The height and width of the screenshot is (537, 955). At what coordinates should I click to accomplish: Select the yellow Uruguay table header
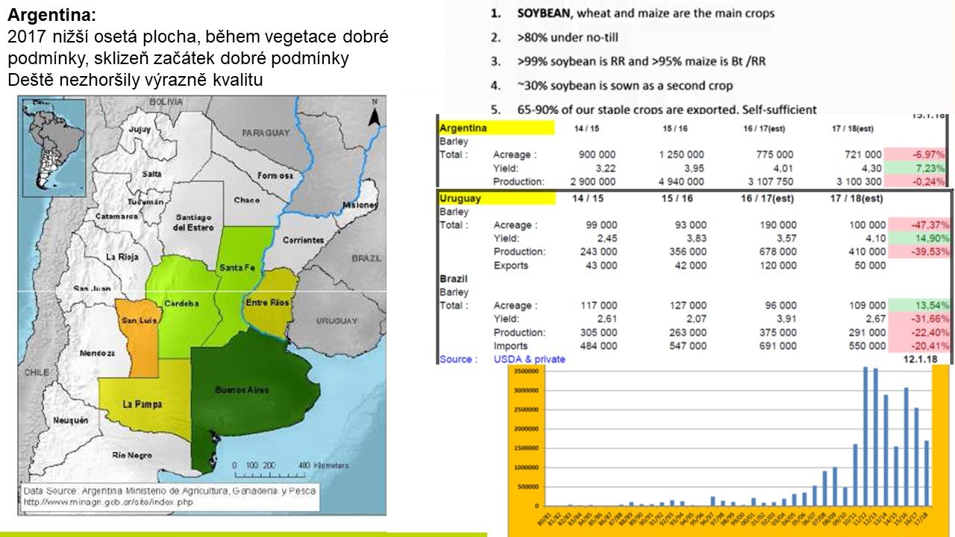[496, 198]
